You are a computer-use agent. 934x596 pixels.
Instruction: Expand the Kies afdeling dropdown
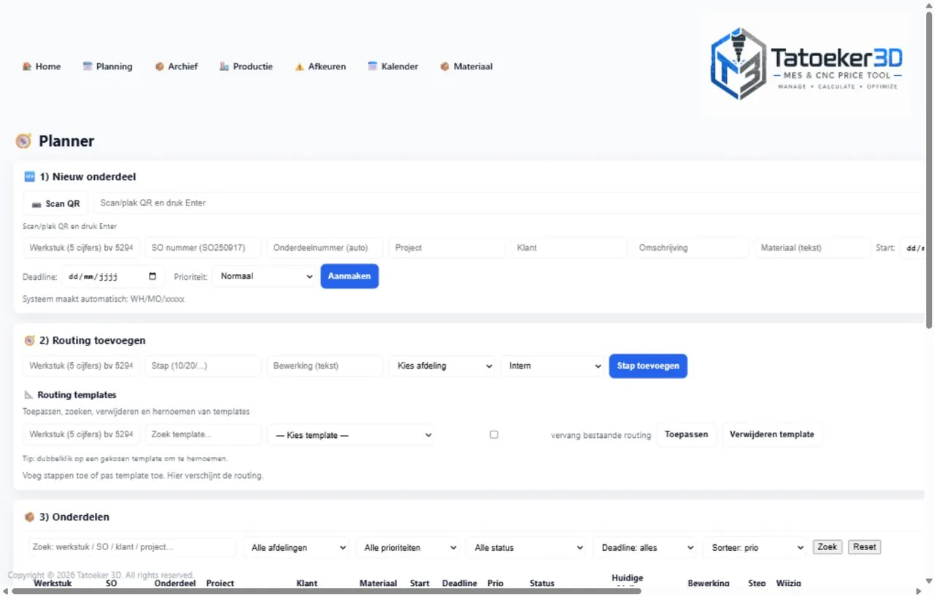coord(442,366)
